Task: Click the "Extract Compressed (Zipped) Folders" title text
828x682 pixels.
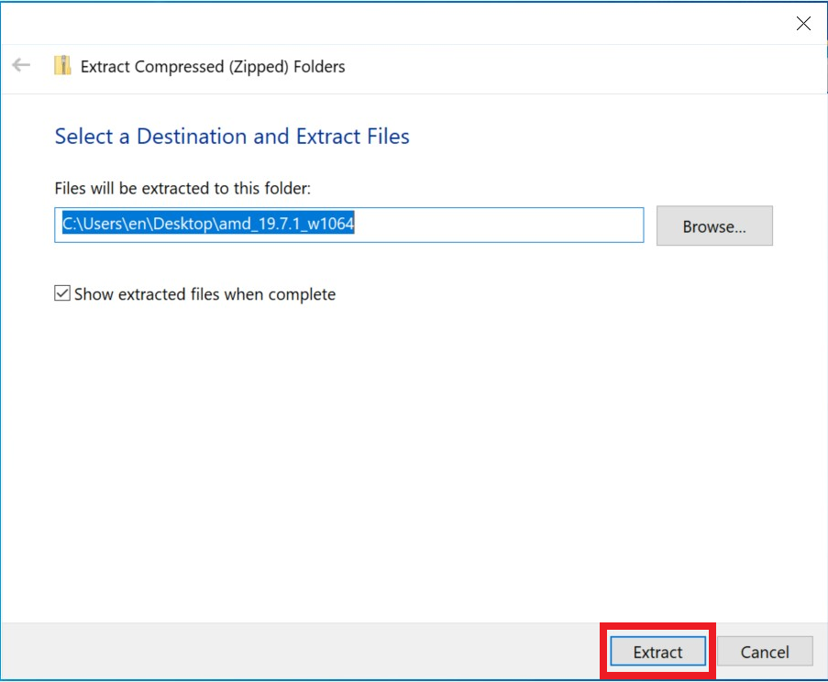Action: 213,66
